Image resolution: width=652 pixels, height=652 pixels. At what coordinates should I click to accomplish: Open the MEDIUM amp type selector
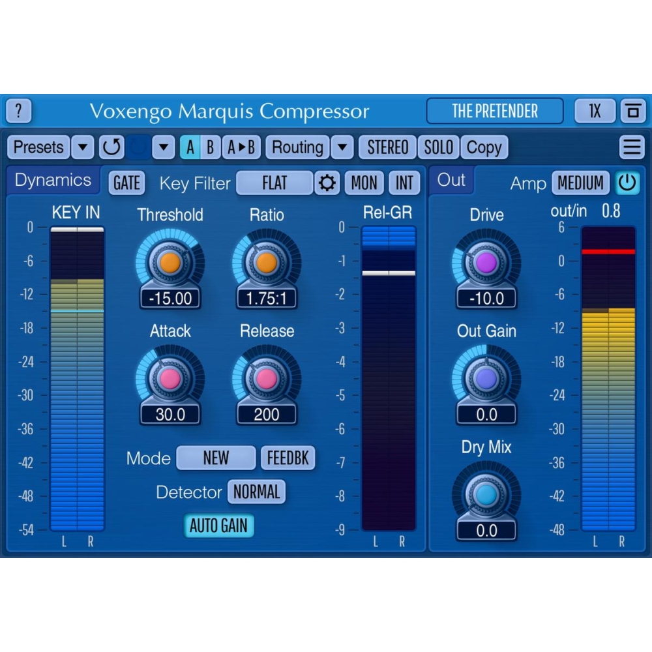coord(580,183)
